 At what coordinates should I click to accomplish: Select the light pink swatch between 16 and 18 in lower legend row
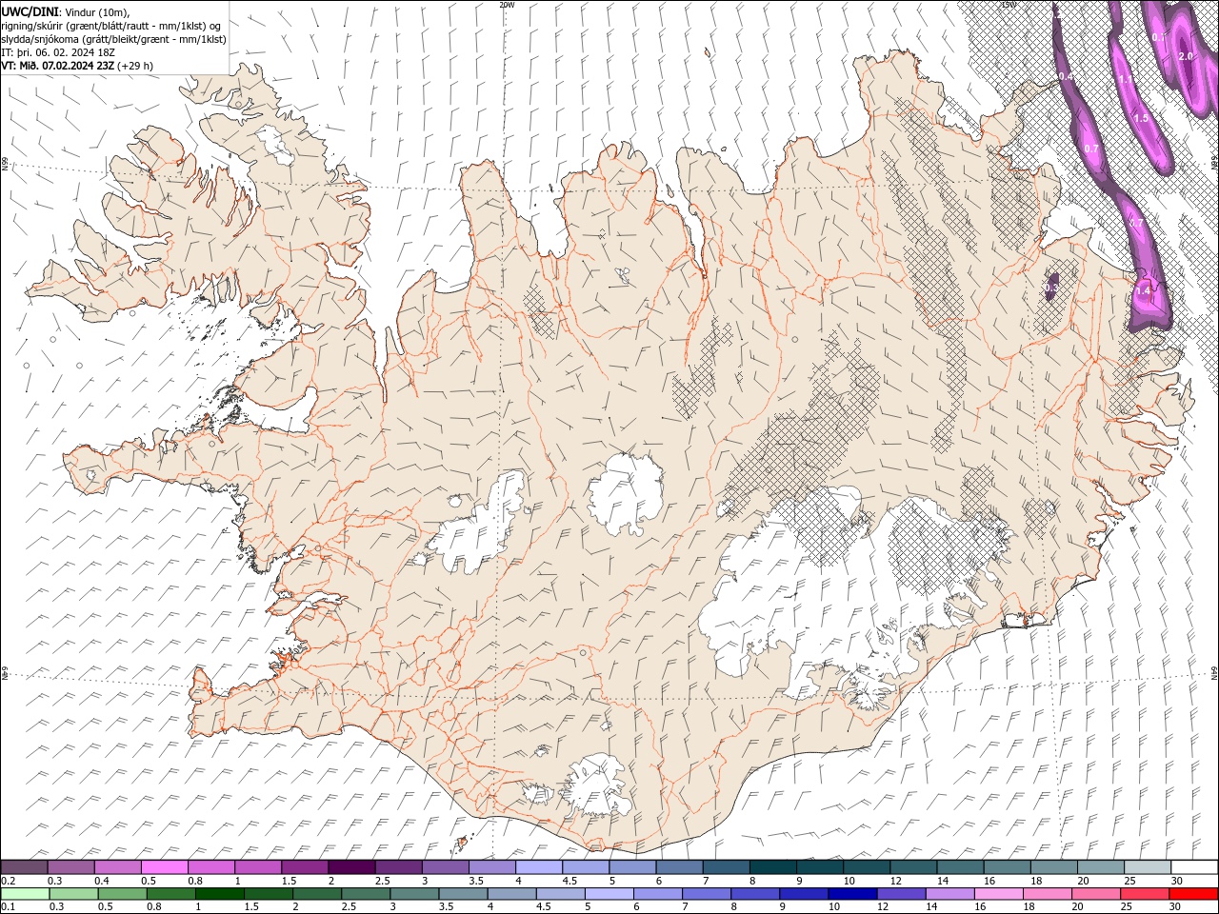coord(998,894)
